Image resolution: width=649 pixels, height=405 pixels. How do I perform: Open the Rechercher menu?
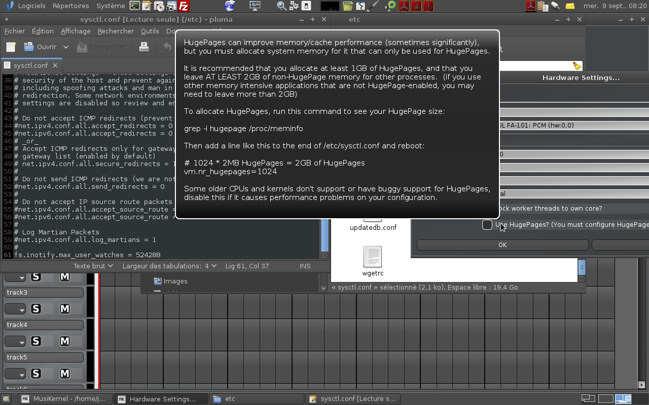click(x=116, y=31)
